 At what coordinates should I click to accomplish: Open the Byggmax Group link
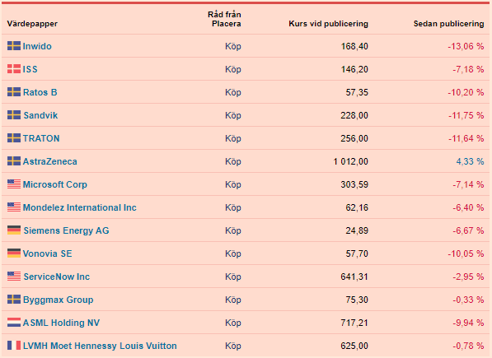tap(58, 300)
